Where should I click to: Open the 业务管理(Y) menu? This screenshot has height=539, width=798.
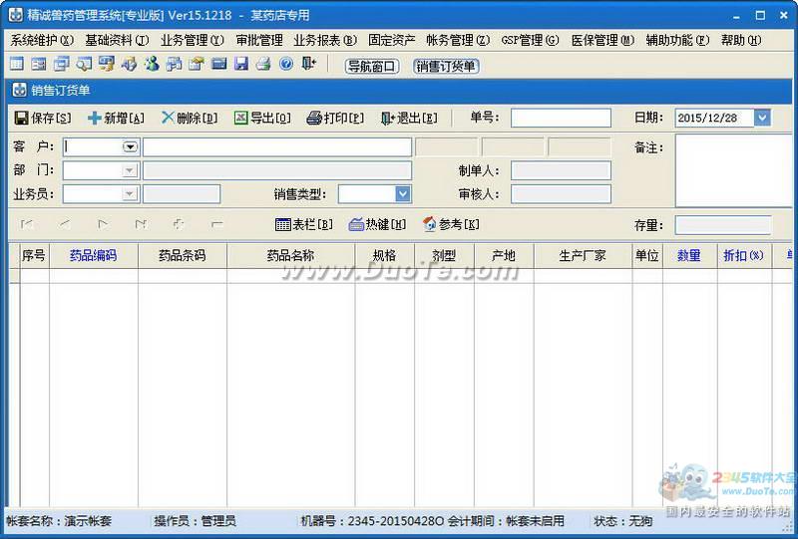tap(192, 40)
